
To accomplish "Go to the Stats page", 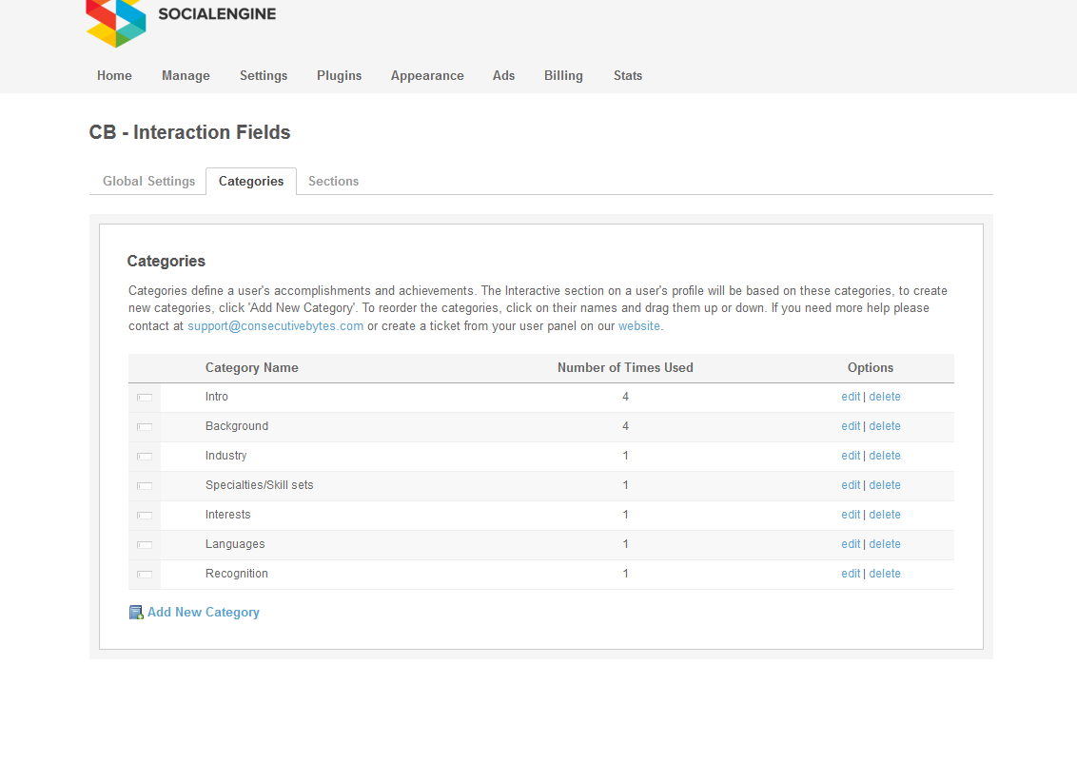I will coord(628,76).
